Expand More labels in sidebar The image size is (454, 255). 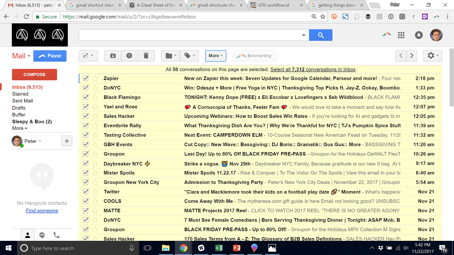[20, 128]
